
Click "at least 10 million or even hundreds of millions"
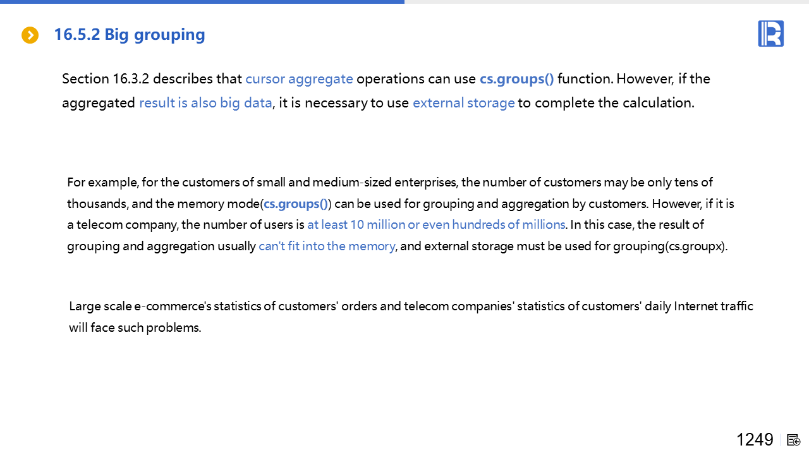click(436, 224)
